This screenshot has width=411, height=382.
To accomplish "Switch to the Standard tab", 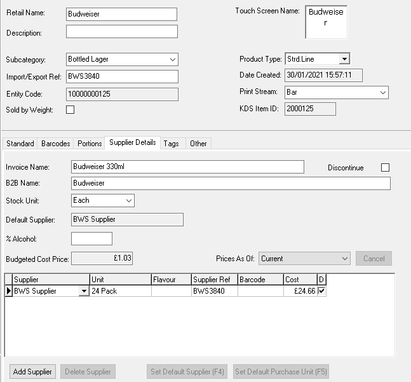I will [x=20, y=144].
